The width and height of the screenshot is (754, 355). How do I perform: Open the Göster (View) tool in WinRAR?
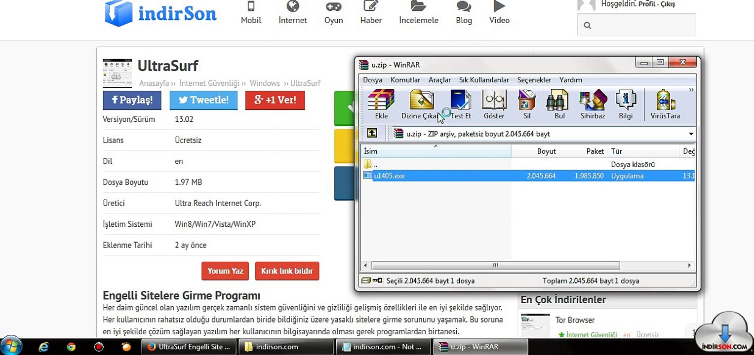point(494,105)
